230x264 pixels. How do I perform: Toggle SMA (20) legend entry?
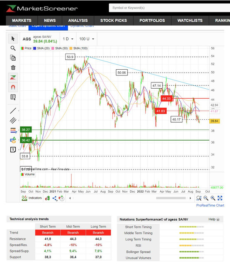41,48
